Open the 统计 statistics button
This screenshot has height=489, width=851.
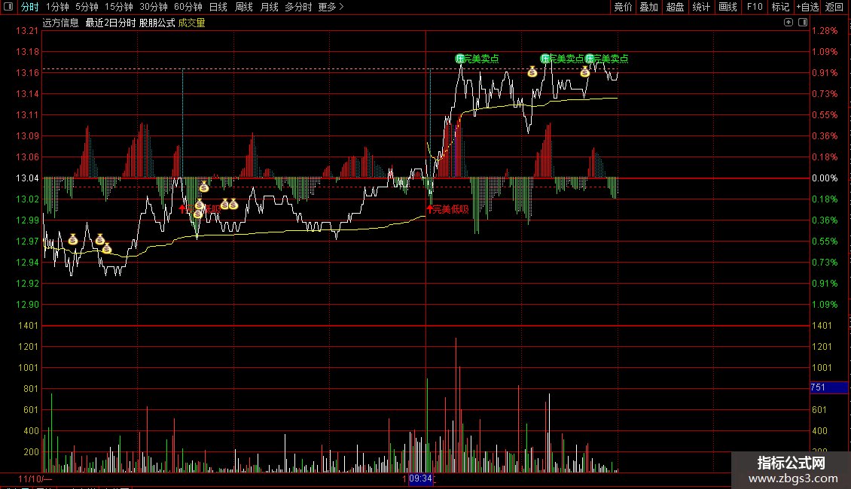pos(701,7)
